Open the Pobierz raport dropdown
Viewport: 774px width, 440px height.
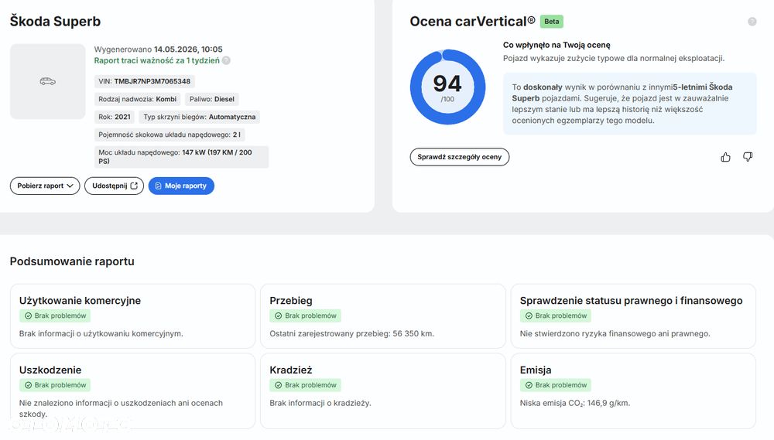coord(45,186)
